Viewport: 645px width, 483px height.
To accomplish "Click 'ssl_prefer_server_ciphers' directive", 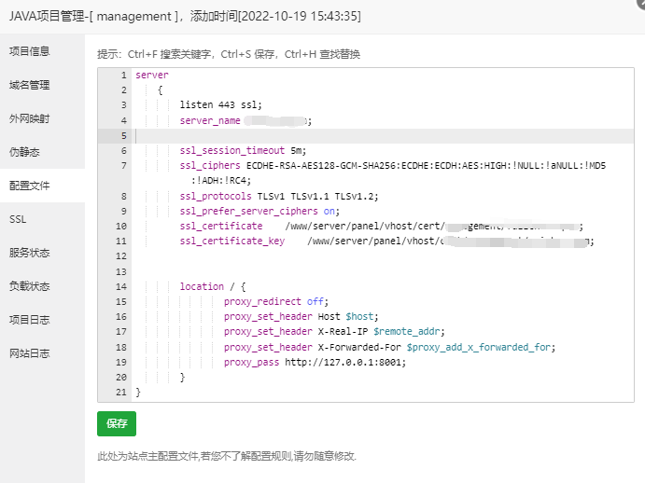I will pos(249,212).
